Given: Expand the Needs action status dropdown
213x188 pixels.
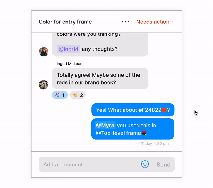Looking at the screenshot, I should click(155, 22).
